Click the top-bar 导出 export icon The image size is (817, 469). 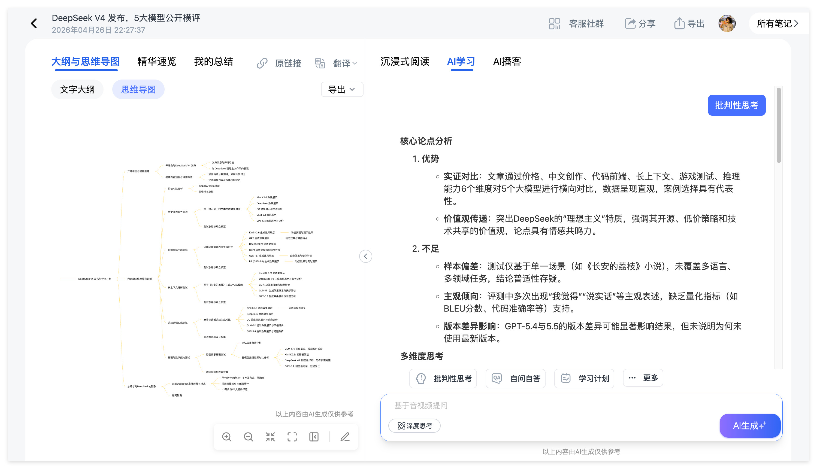click(x=679, y=23)
